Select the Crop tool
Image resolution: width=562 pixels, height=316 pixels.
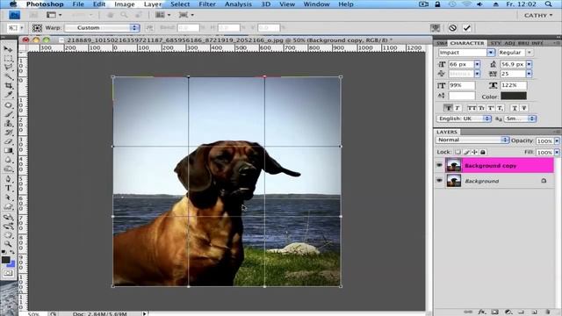click(x=8, y=86)
